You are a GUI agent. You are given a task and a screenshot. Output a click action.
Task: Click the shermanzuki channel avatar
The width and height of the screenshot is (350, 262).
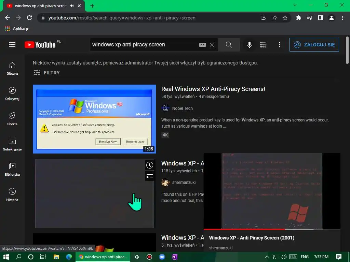tap(165, 182)
